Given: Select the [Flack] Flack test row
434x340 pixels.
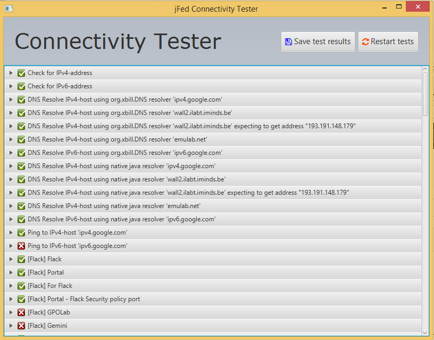Looking at the screenshot, I should tap(213, 259).
